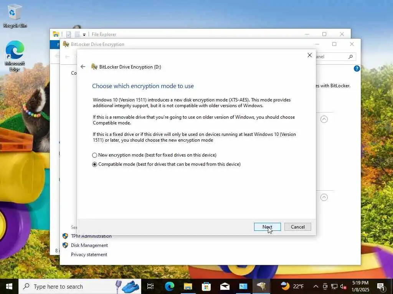The width and height of the screenshot is (393, 294).
Task: Open Recycle Bin desktop icon
Action: pos(15,15)
